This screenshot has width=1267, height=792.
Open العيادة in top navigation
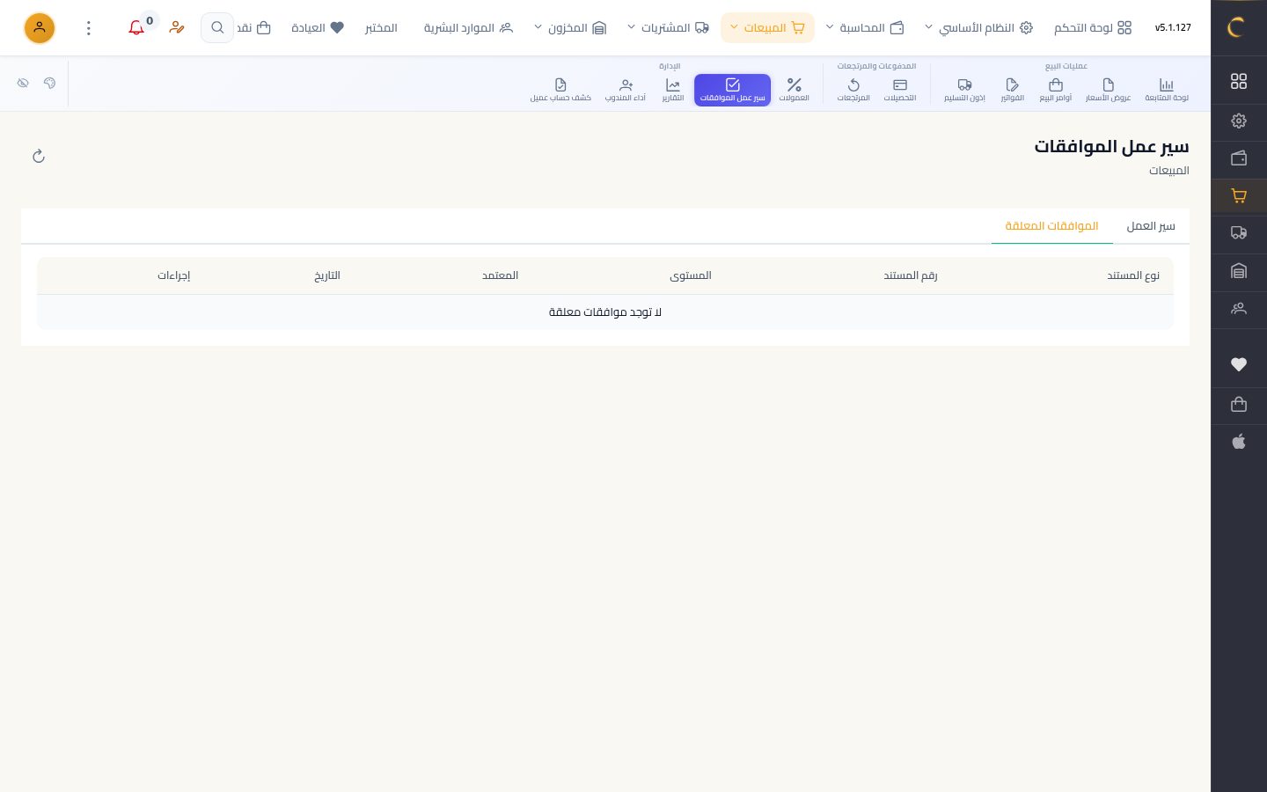point(318,28)
